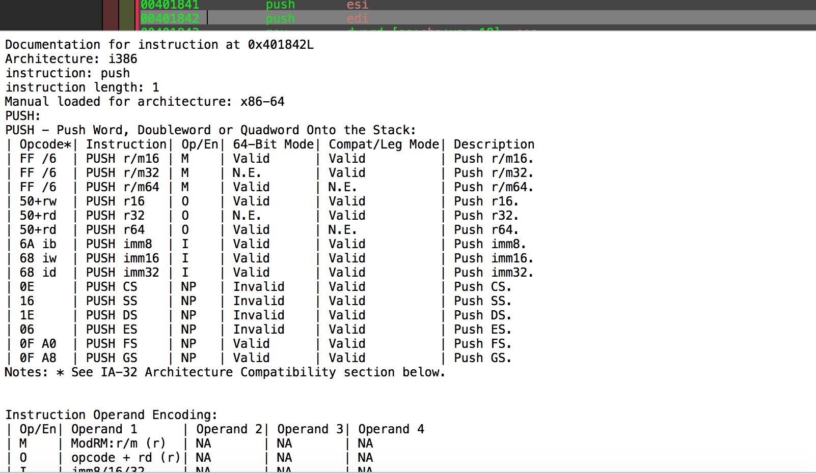This screenshot has height=474, width=816.
Task: Click the '0F A0' opcode cell
Action: click(38, 344)
